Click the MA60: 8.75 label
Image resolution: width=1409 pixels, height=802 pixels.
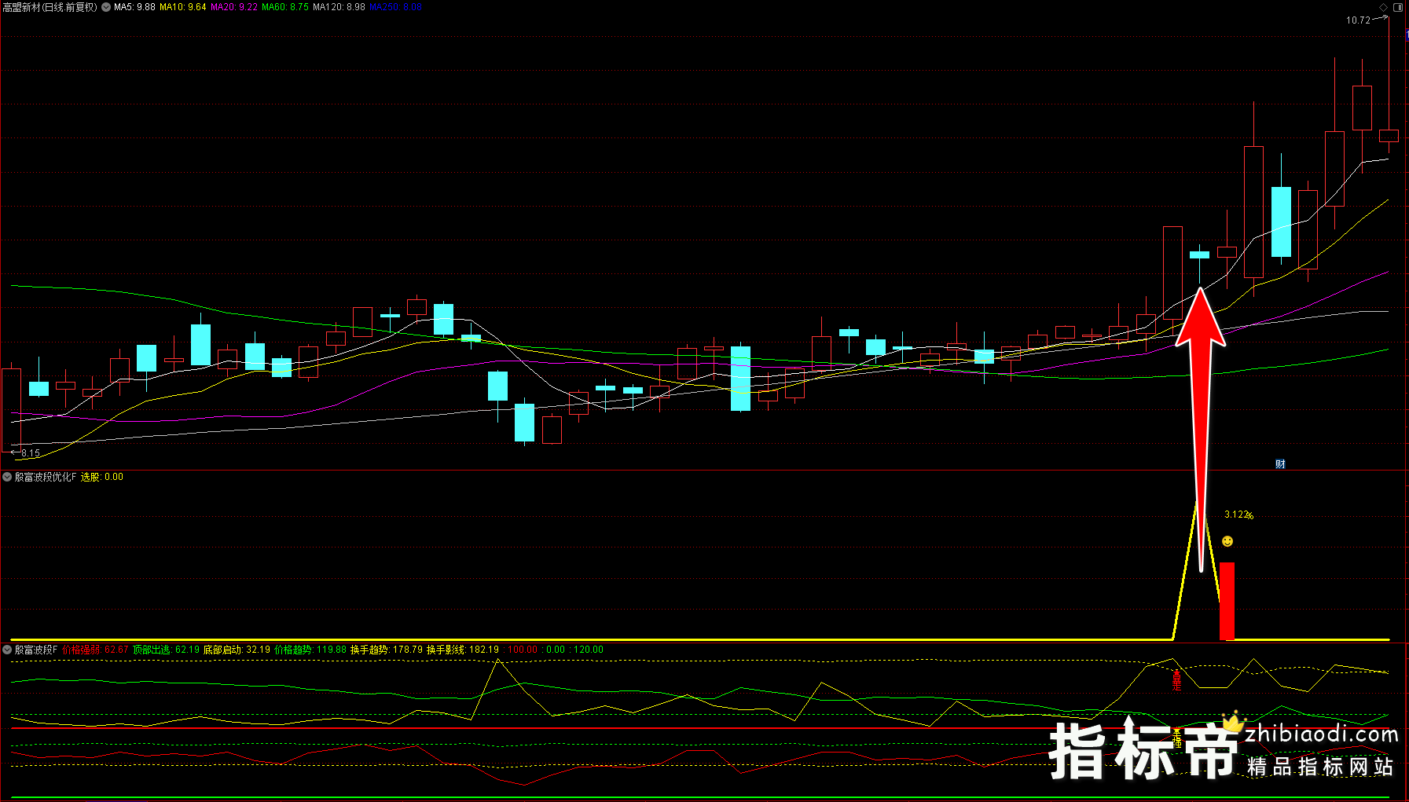[285, 7]
